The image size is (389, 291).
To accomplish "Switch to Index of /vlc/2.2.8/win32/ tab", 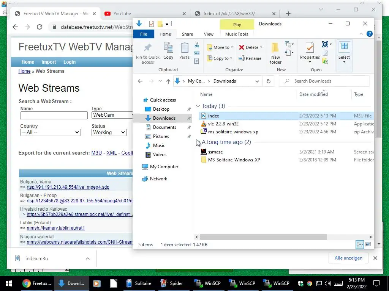I will tap(235, 14).
